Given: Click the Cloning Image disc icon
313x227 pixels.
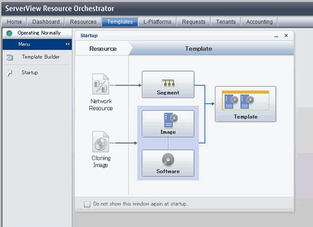Looking at the screenshot, I should [101, 141].
